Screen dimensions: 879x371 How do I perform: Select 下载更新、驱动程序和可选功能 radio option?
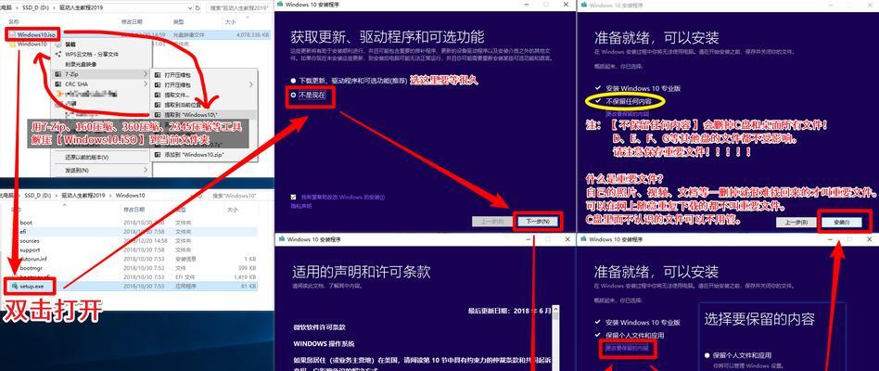coord(293,80)
